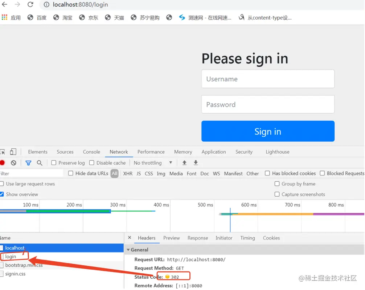Image resolution: width=365 pixels, height=290 pixels.
Task: Activate DevTools inspect element picker
Action: point(3,152)
